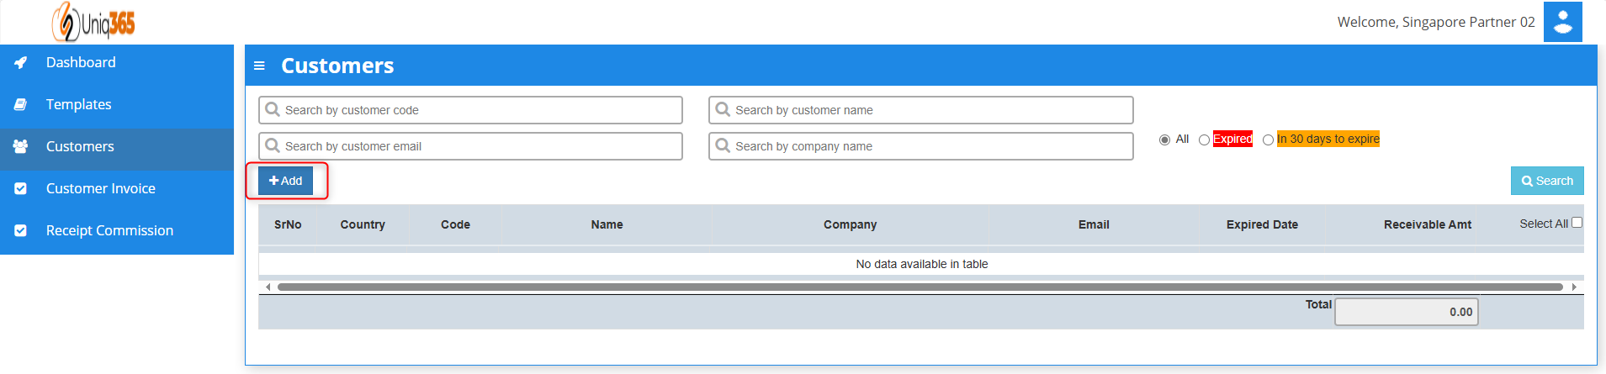Choose the In 30 days to expire option
Screen dimensions: 1606x374
coord(1268,140)
